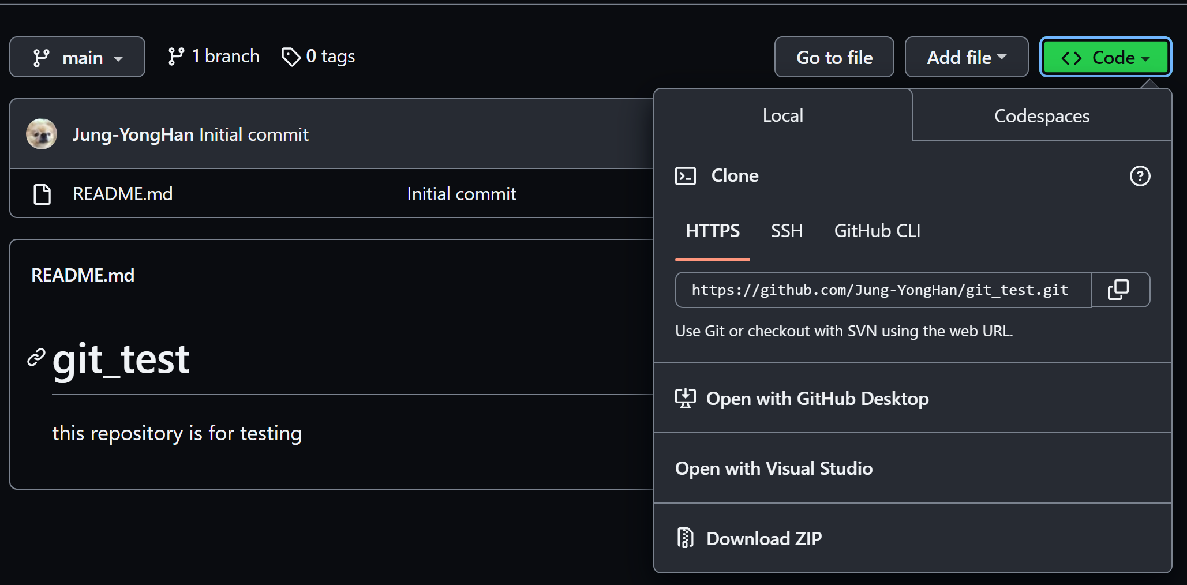Click the clone URL text field
Viewport: 1187px width, 585px height.
883,290
